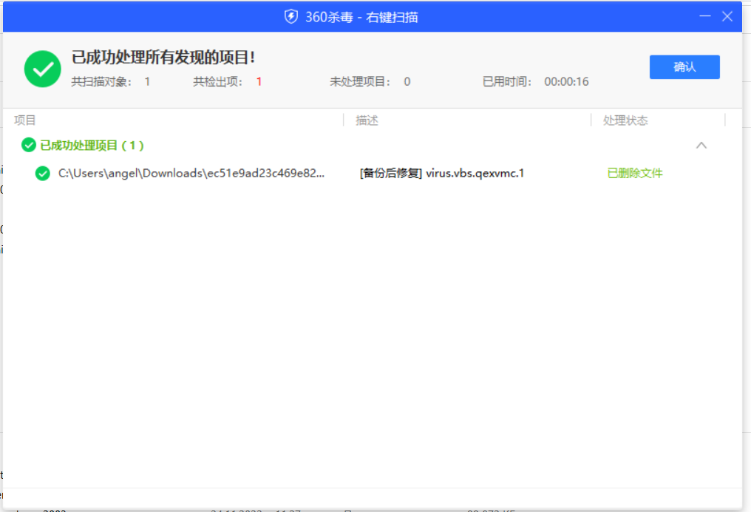Minimize the 360杀毒 scan window
This screenshot has height=512, width=751.
tap(705, 16)
